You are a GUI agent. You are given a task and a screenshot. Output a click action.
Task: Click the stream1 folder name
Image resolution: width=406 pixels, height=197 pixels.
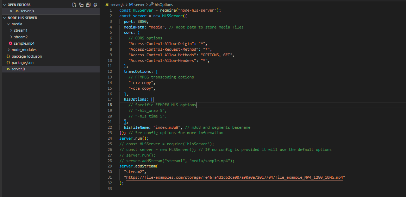[x=21, y=30]
